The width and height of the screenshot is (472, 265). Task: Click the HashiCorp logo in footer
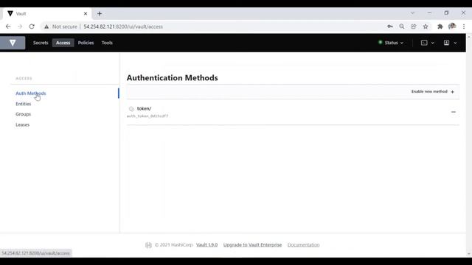coord(148,245)
